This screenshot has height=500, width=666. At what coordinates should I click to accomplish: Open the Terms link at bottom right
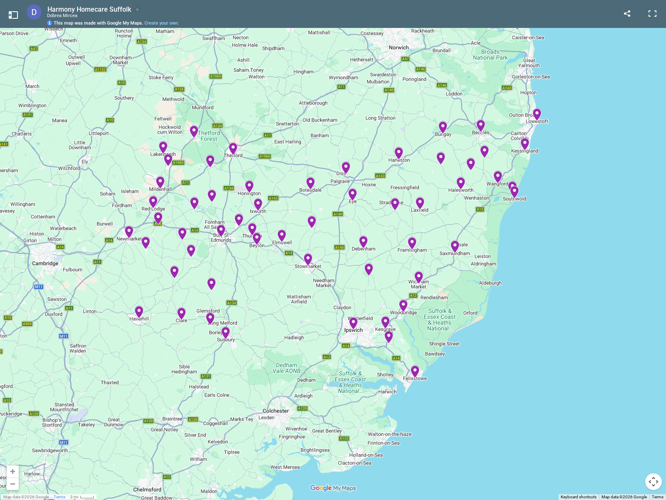[658, 497]
